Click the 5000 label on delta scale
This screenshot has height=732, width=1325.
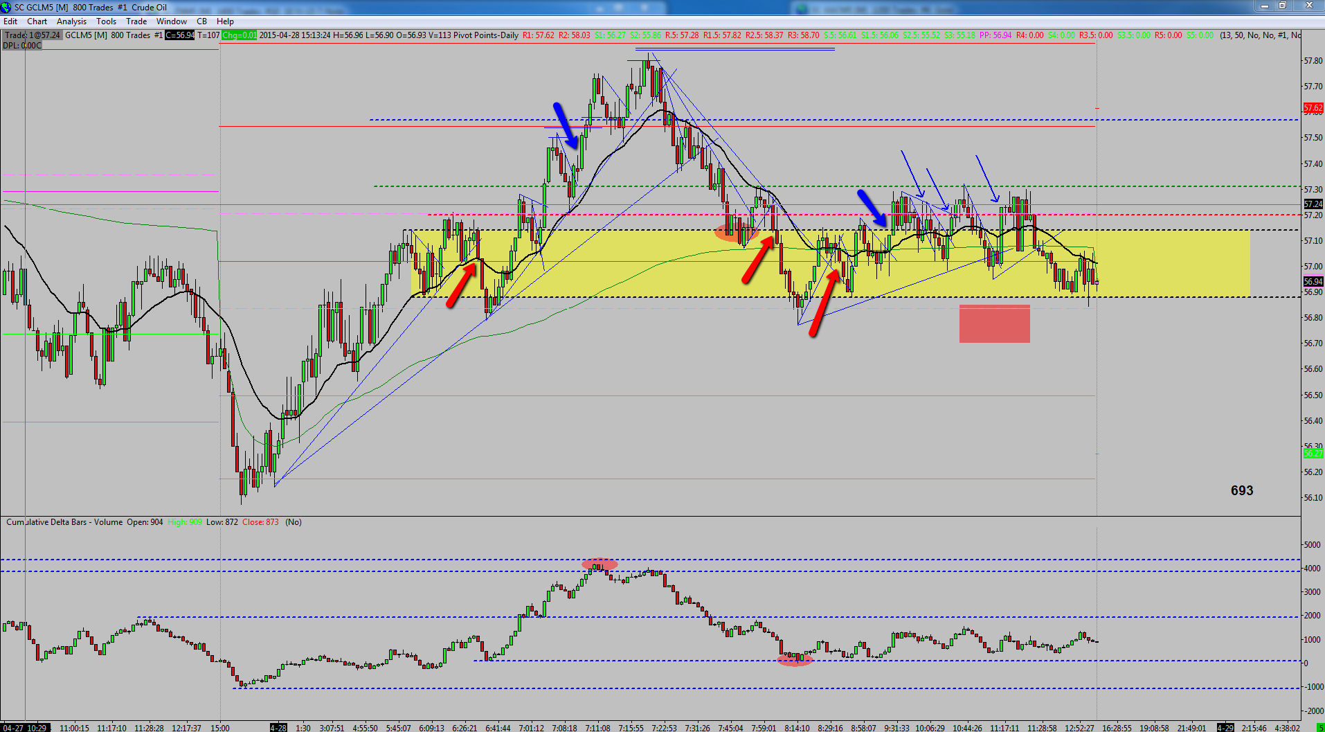(x=1313, y=545)
